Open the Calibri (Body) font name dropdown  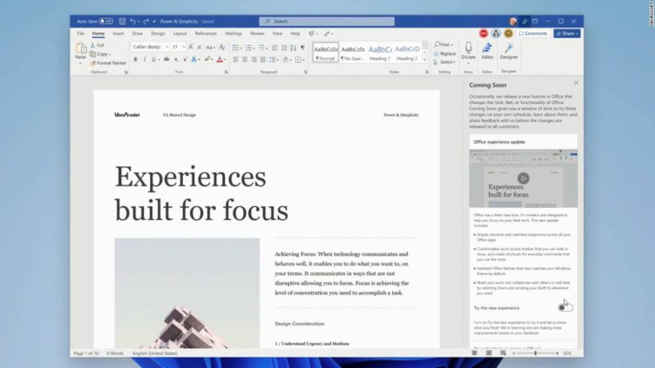(x=150, y=47)
